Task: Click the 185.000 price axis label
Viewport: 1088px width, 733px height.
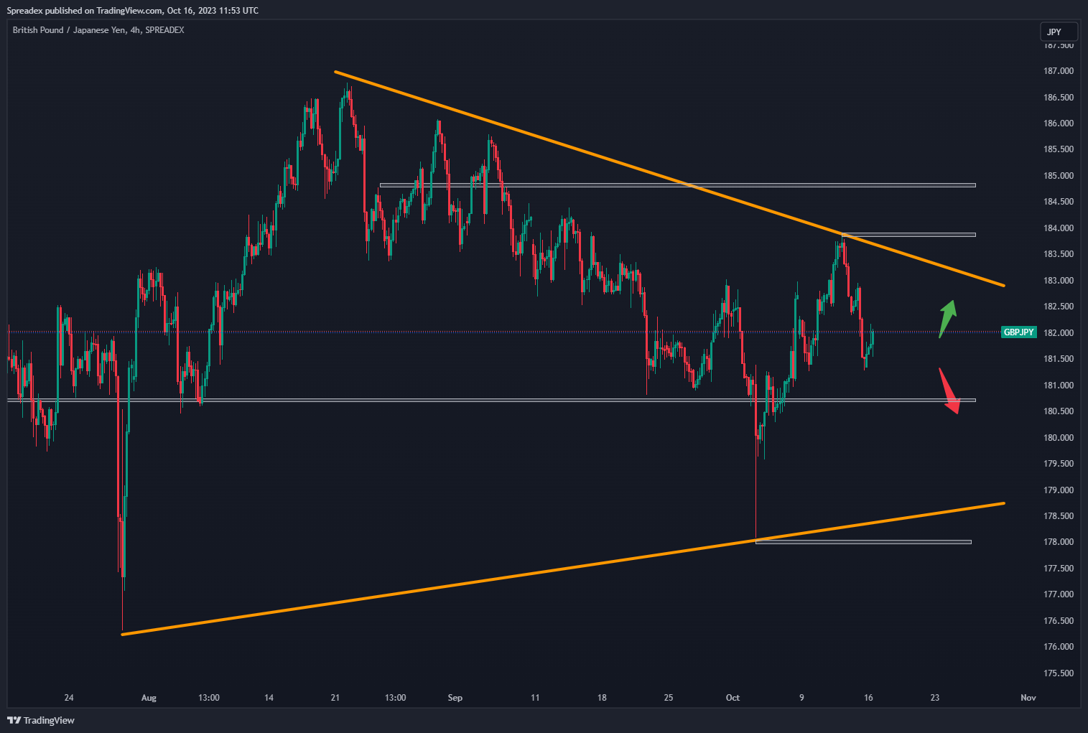Action: point(1059,176)
